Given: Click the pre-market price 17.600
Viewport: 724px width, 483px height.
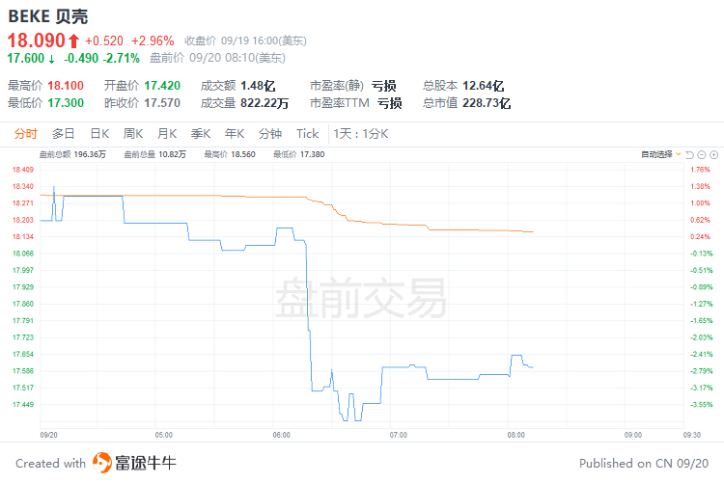Looking at the screenshot, I should point(26,58).
